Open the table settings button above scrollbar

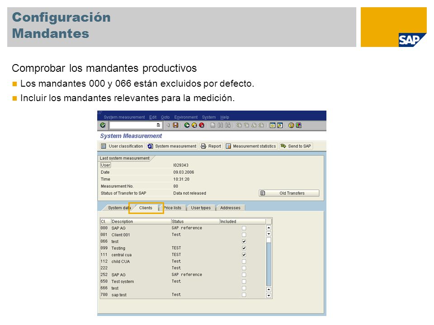tap(269, 221)
